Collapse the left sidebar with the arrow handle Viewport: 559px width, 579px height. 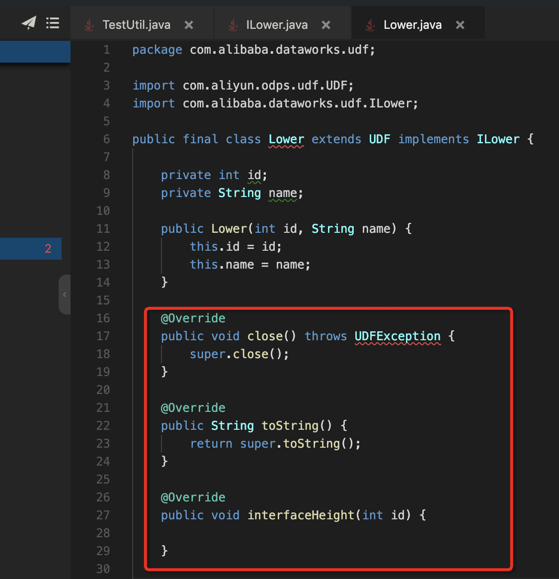pos(65,294)
